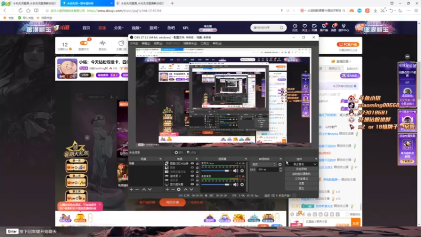This screenshot has width=421, height=237.
Task: Click start virtual camera button in OBS
Action: pyautogui.click(x=301, y=174)
